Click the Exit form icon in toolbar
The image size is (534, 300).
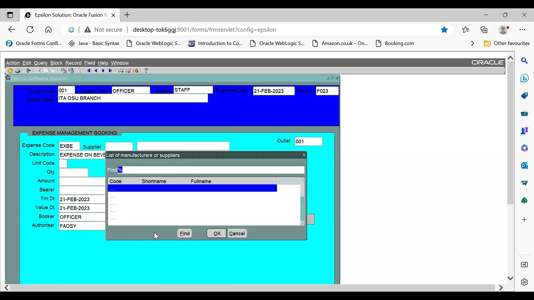click(28, 71)
